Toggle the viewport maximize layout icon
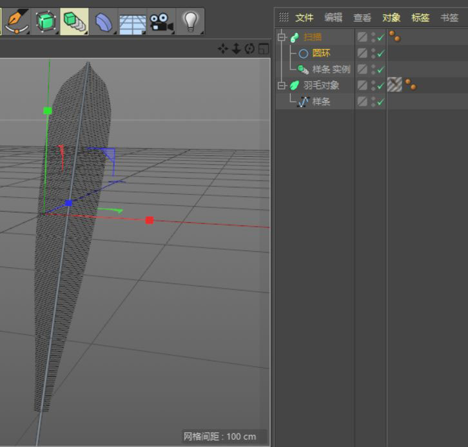The height and width of the screenshot is (447, 468). coord(263,49)
